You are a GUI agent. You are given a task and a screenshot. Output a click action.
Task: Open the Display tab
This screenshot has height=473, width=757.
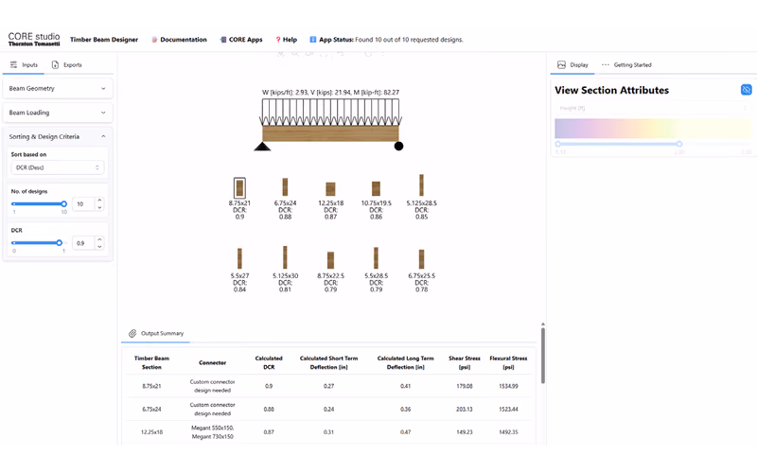pyautogui.click(x=572, y=64)
